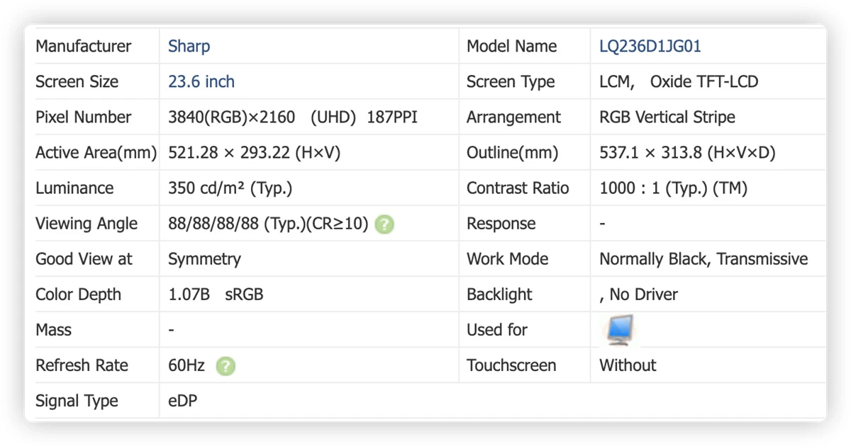Open the Sharp manufacturer link
851x446 pixels.
click(189, 47)
